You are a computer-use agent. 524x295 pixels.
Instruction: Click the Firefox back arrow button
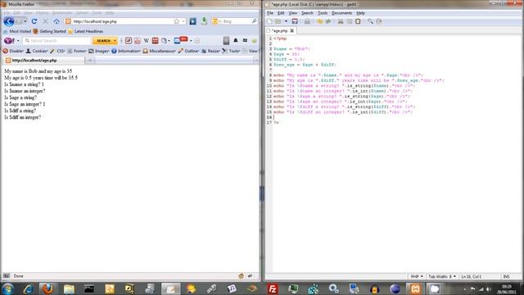pyautogui.click(x=9, y=21)
